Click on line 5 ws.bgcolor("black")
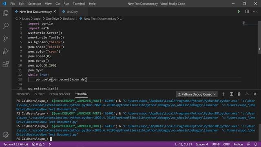Viewport: 261px width, 147px height. pos(46,42)
